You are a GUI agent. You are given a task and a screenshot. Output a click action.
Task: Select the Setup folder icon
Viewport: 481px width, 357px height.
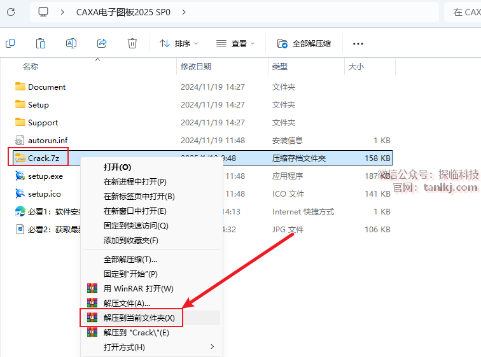coord(20,104)
